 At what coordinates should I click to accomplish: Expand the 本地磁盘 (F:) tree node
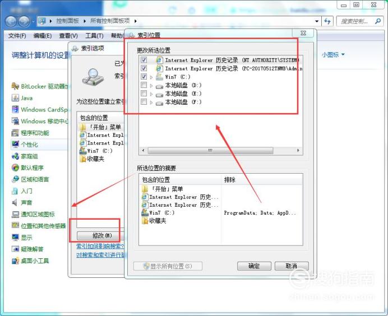tap(151, 102)
